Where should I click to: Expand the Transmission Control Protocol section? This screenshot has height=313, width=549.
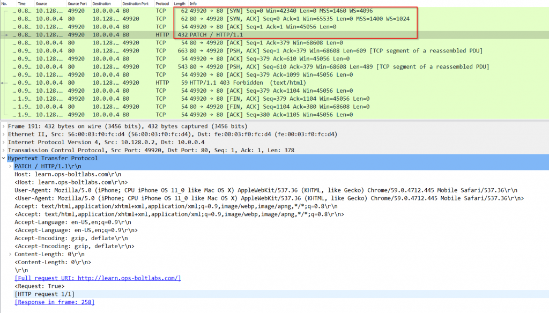(4, 150)
